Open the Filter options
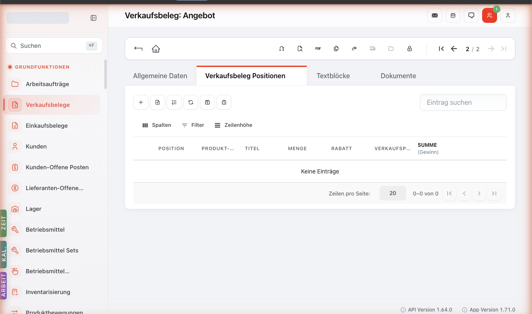 [x=193, y=125]
